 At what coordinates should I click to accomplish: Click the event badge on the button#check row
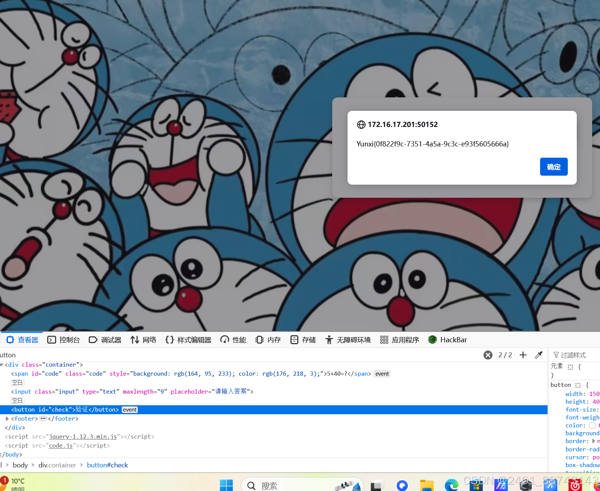(x=130, y=410)
